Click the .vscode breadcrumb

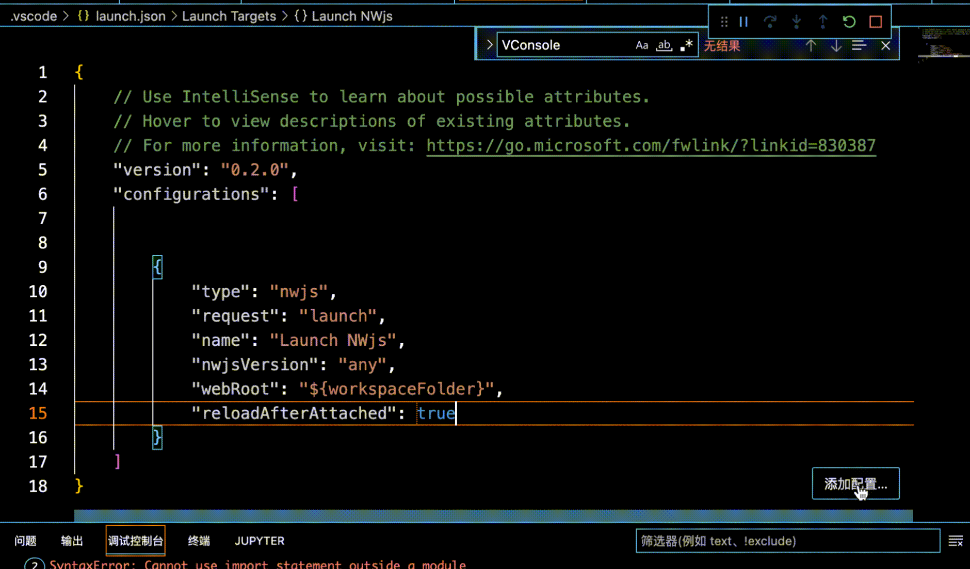point(34,16)
